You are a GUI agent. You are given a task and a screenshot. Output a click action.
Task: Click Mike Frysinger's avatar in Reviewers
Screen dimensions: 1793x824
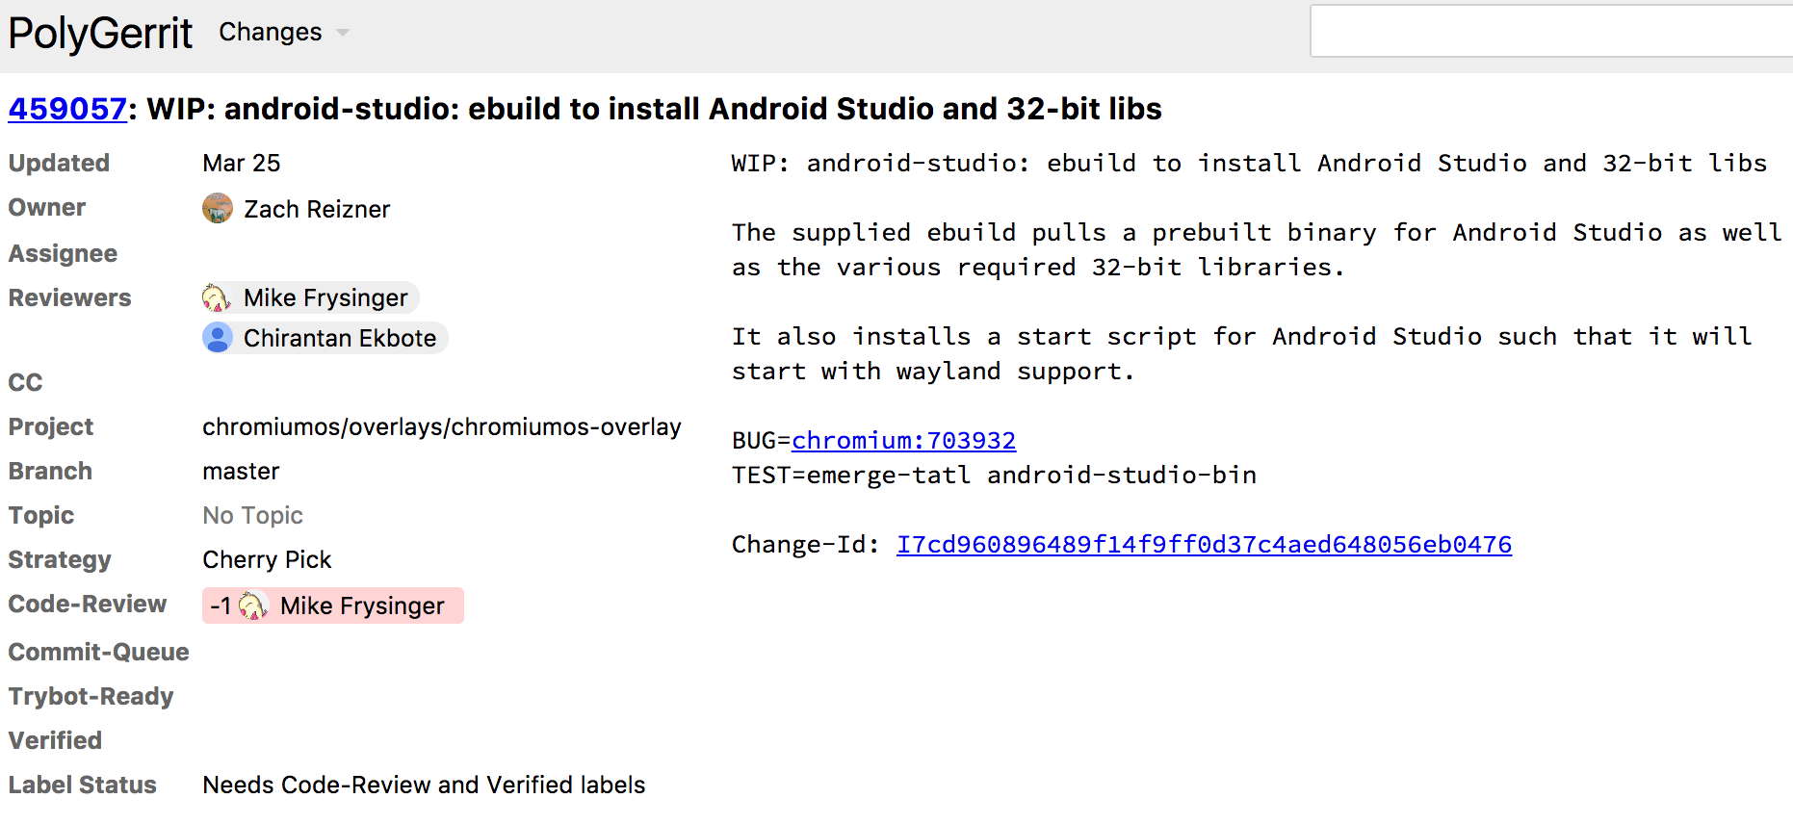coord(217,298)
